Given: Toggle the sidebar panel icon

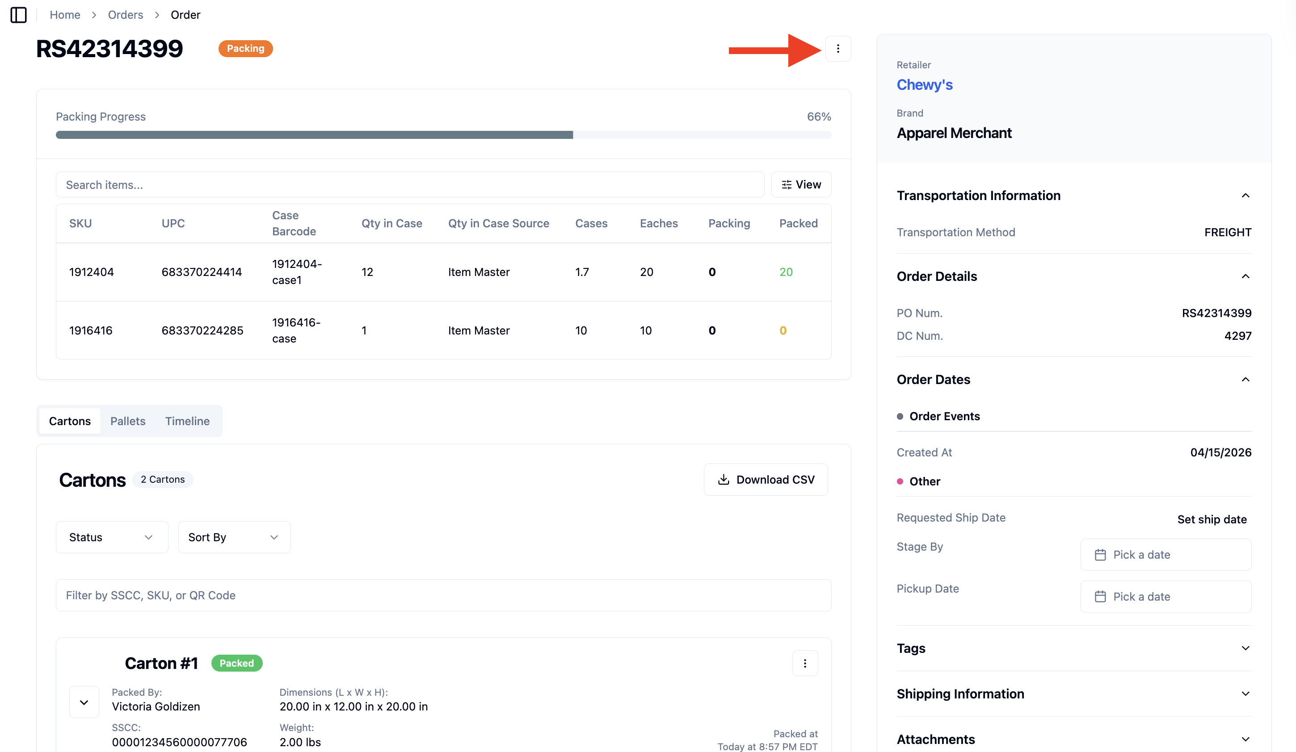Looking at the screenshot, I should pyautogui.click(x=18, y=15).
